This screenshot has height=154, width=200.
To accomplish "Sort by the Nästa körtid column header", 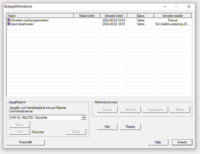I will click(87, 16).
